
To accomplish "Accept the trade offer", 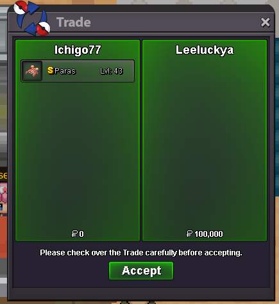I will click(x=141, y=271).
